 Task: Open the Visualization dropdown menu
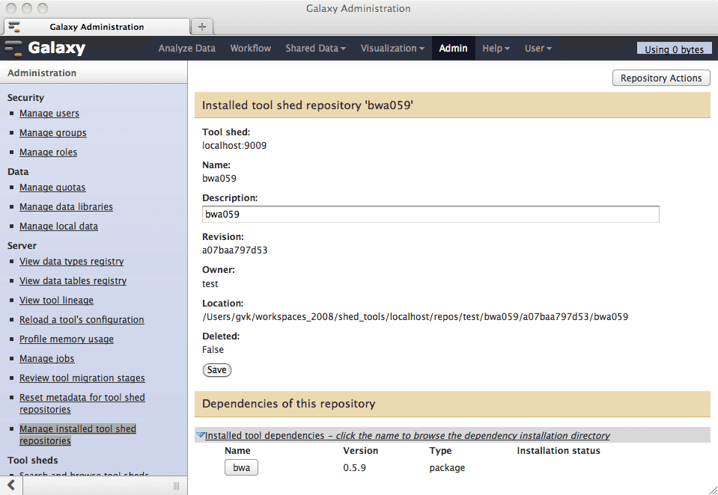point(392,49)
